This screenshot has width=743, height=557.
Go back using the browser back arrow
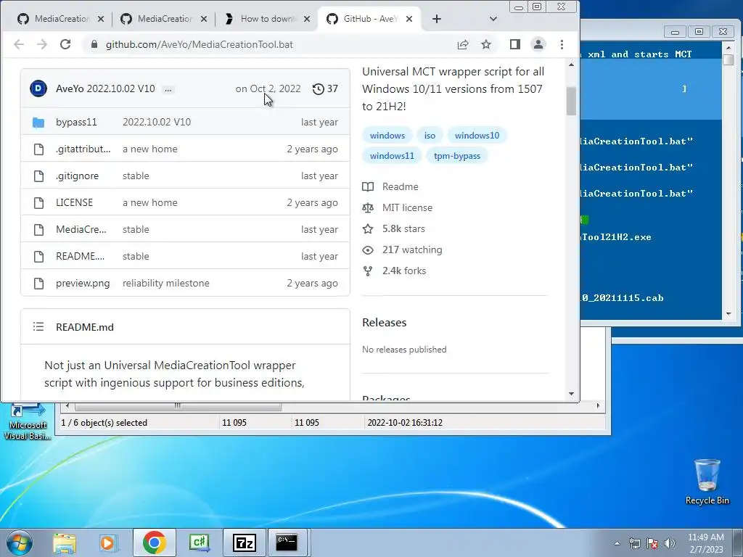pos(18,44)
